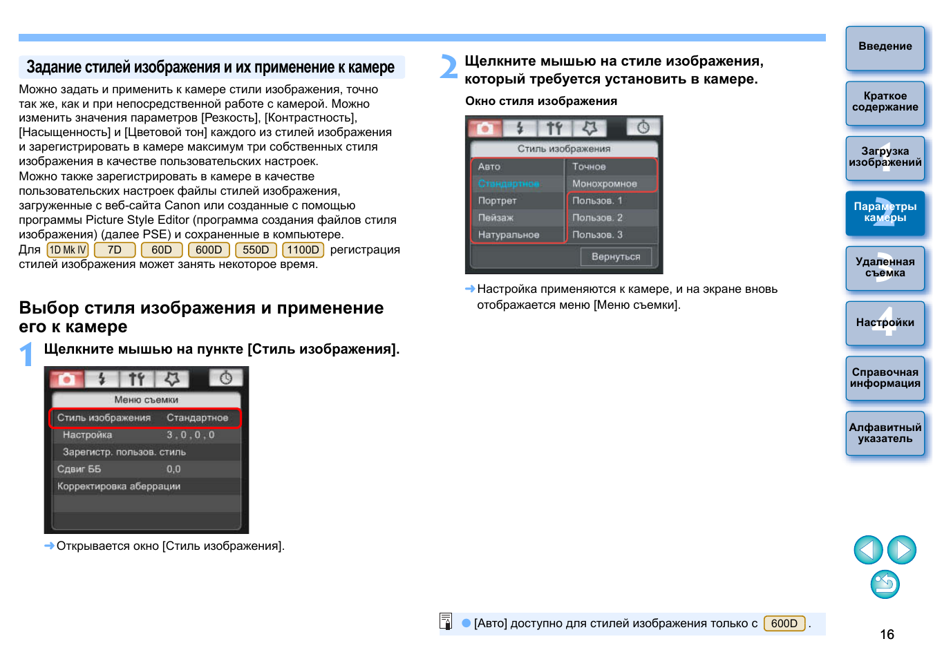Select Стиль изображения Стандартное menu row

click(x=145, y=418)
